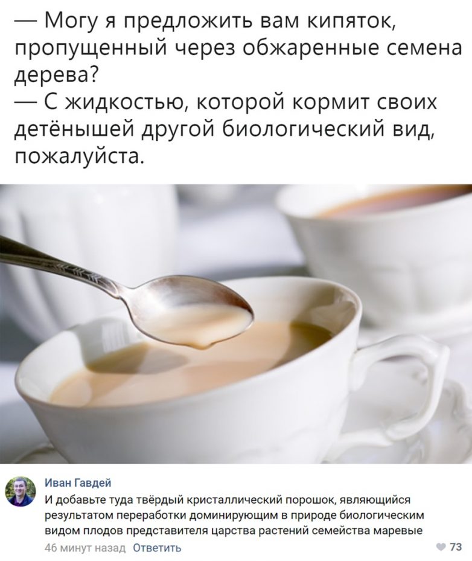Like the comment using the heart icon
Image resolution: width=472 pixels, height=561 pixels.
tap(441, 547)
